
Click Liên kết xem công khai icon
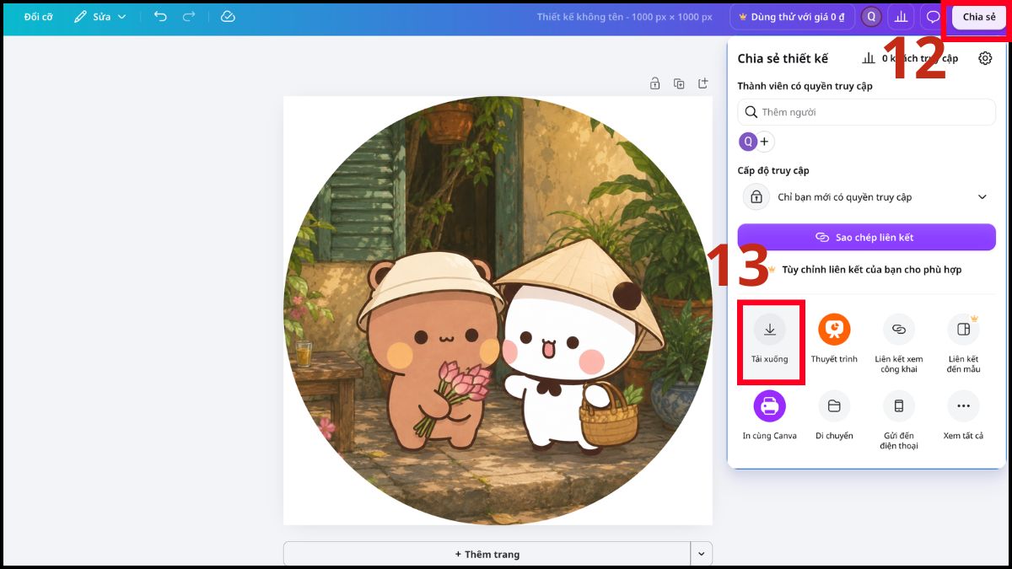pyautogui.click(x=899, y=330)
